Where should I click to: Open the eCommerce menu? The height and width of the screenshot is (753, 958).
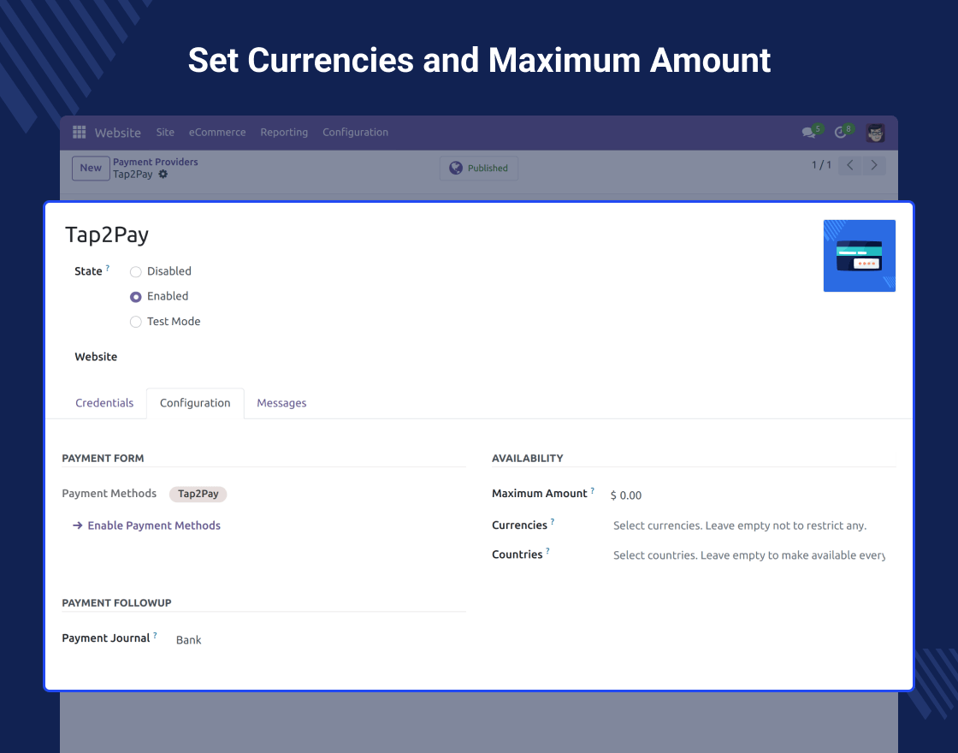pos(217,132)
